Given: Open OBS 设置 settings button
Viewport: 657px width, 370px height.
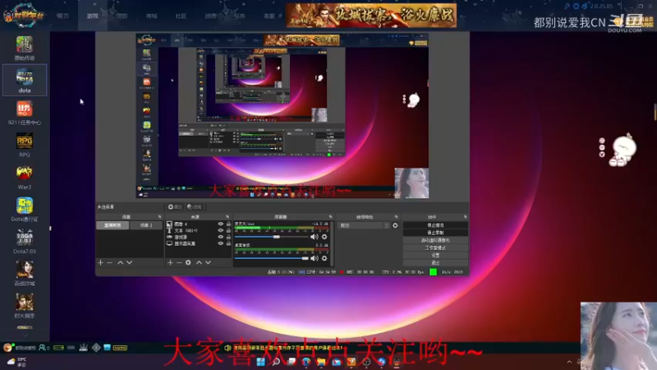Looking at the screenshot, I should tap(435, 255).
